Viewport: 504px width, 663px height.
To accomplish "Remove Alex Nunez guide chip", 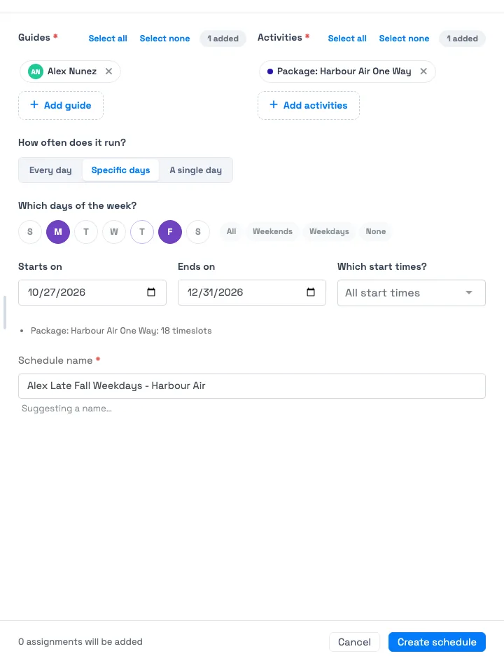I will (x=108, y=71).
